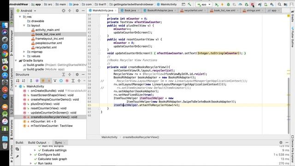The image size is (295, 166).
Task: Switch to strings.xml tab
Action: tap(253, 10)
